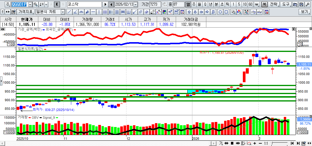
Task: Click the 가격지표 price indicator button
Action: 26,12
